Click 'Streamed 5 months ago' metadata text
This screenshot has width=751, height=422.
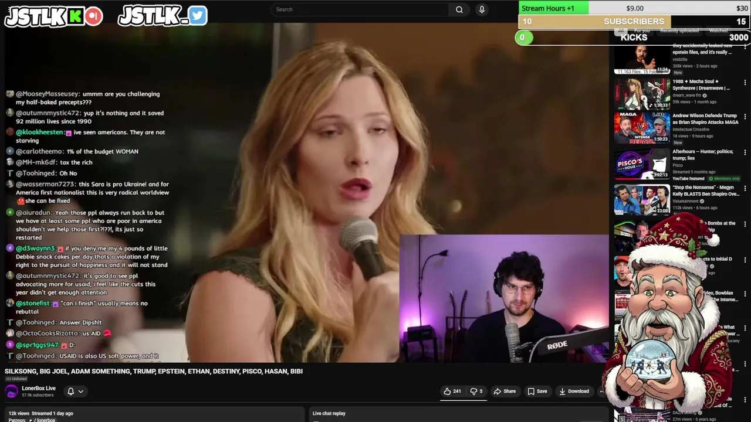[694, 172]
